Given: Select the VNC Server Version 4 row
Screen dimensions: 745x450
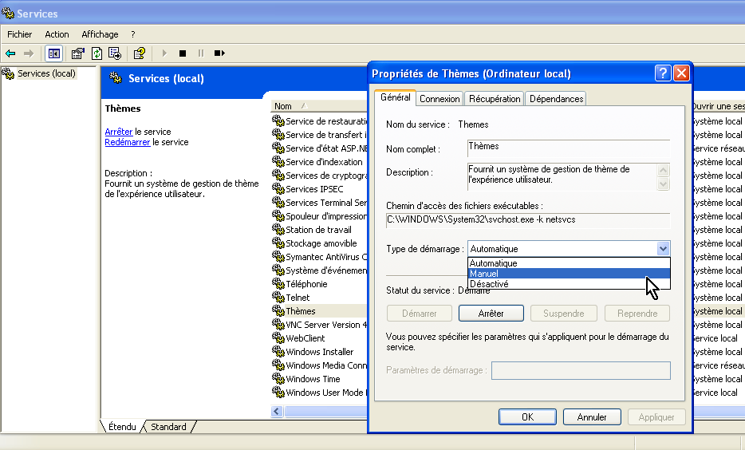Looking at the screenshot, I should [319, 325].
